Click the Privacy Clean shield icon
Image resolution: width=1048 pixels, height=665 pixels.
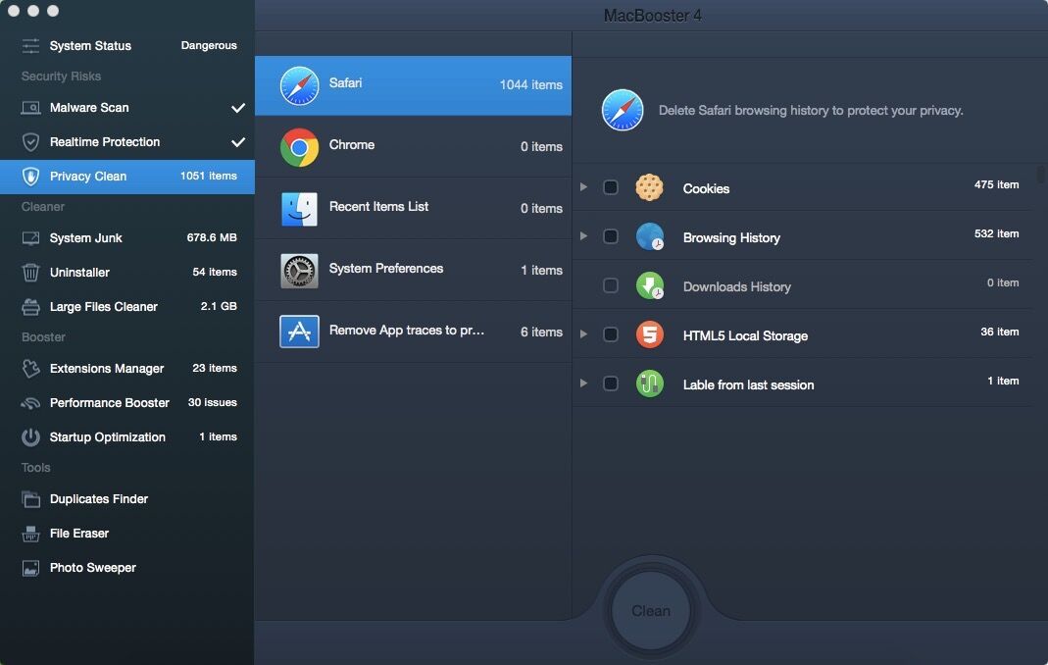[x=30, y=177]
